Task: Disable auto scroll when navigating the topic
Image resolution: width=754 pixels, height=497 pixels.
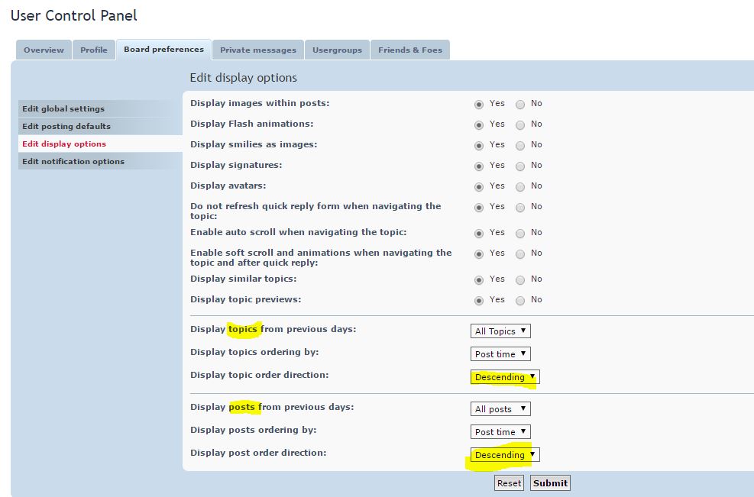Action: pyautogui.click(x=520, y=233)
